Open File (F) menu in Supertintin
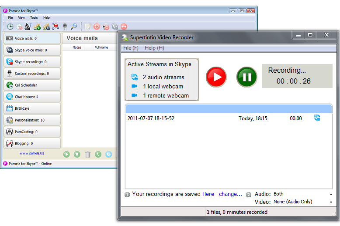This screenshot has height=226, width=340. point(131,48)
